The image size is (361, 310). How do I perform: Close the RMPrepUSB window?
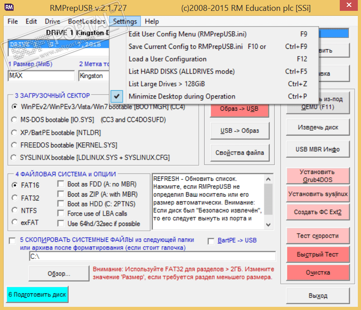coord(349,5)
